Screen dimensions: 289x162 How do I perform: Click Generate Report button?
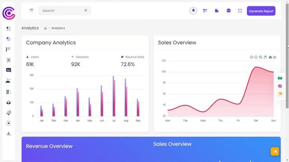tap(261, 11)
